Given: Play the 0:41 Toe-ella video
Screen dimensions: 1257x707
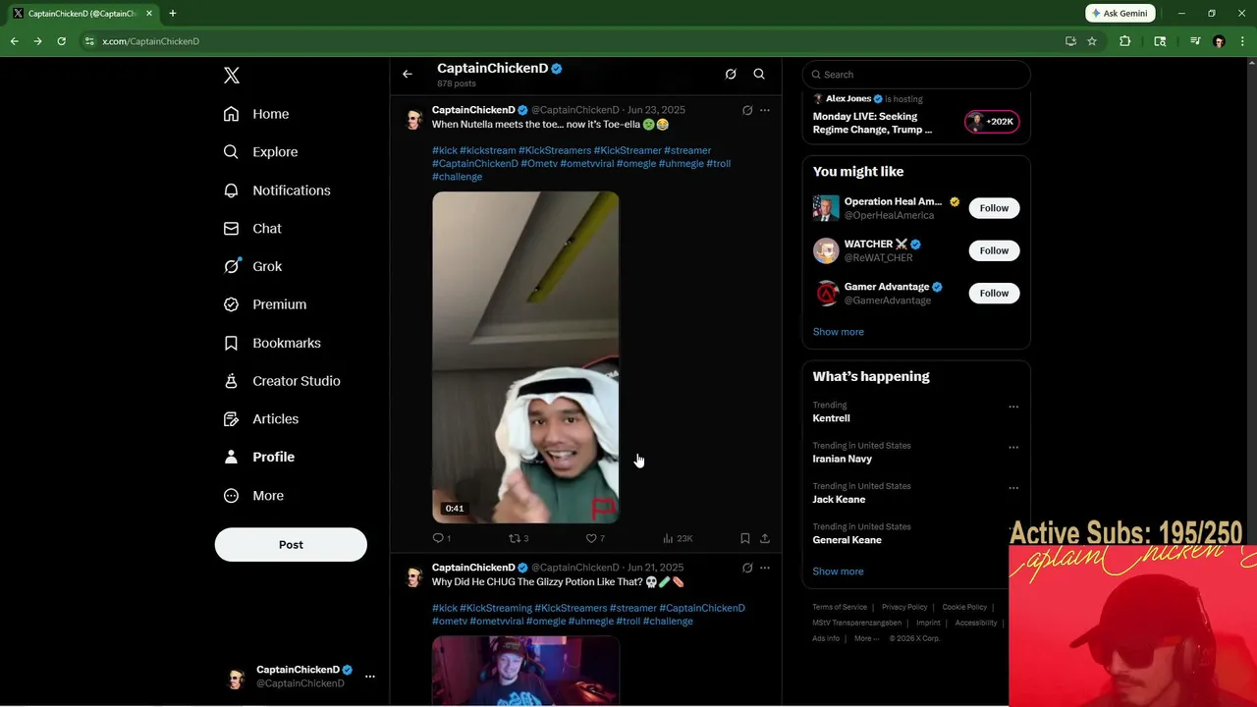Looking at the screenshot, I should pos(525,357).
